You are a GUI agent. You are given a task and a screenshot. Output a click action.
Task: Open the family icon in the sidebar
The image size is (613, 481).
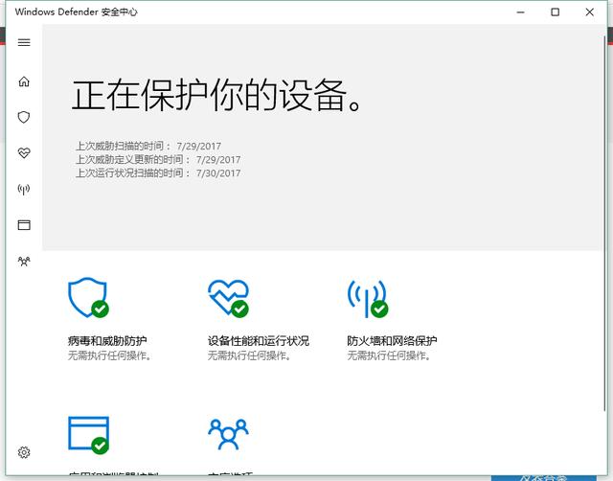(x=24, y=261)
